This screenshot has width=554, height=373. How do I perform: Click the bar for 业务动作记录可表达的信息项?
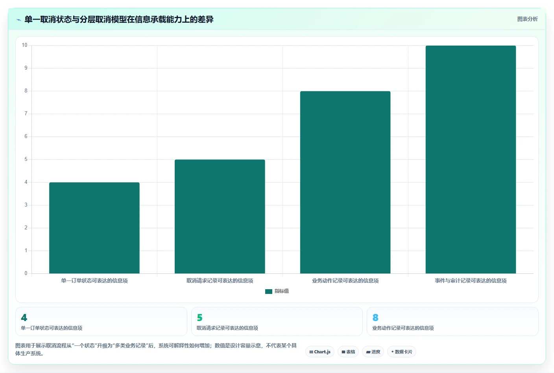tap(345, 182)
